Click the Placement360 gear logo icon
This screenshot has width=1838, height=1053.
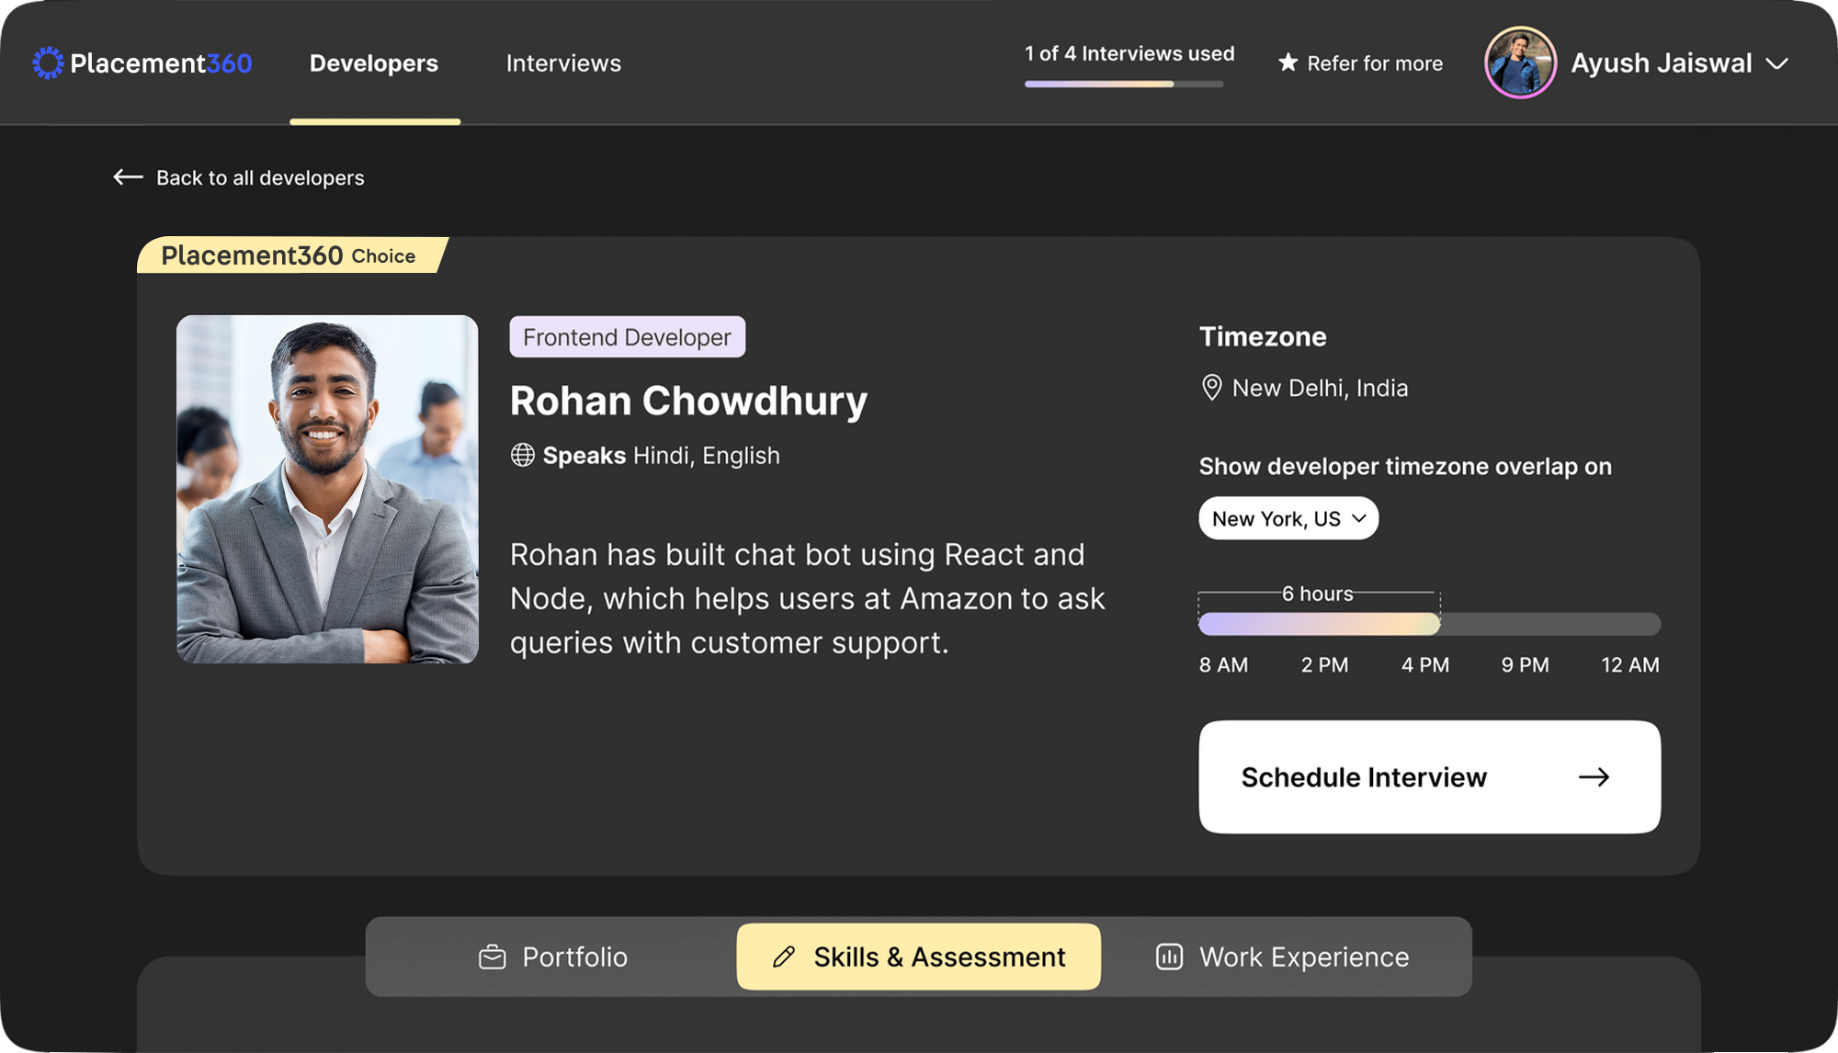(48, 62)
